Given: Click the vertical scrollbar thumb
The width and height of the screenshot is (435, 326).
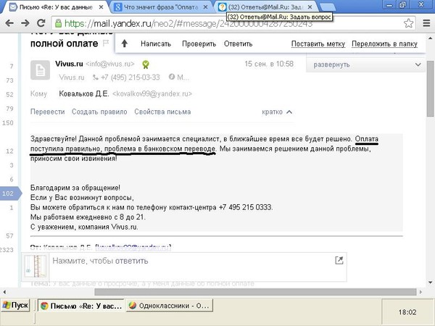Looking at the screenshot, I should (x=430, y=88).
